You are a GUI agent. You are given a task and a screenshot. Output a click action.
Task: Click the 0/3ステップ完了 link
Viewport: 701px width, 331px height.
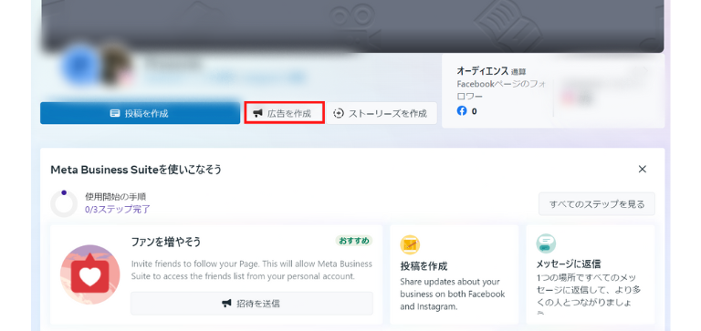(118, 209)
